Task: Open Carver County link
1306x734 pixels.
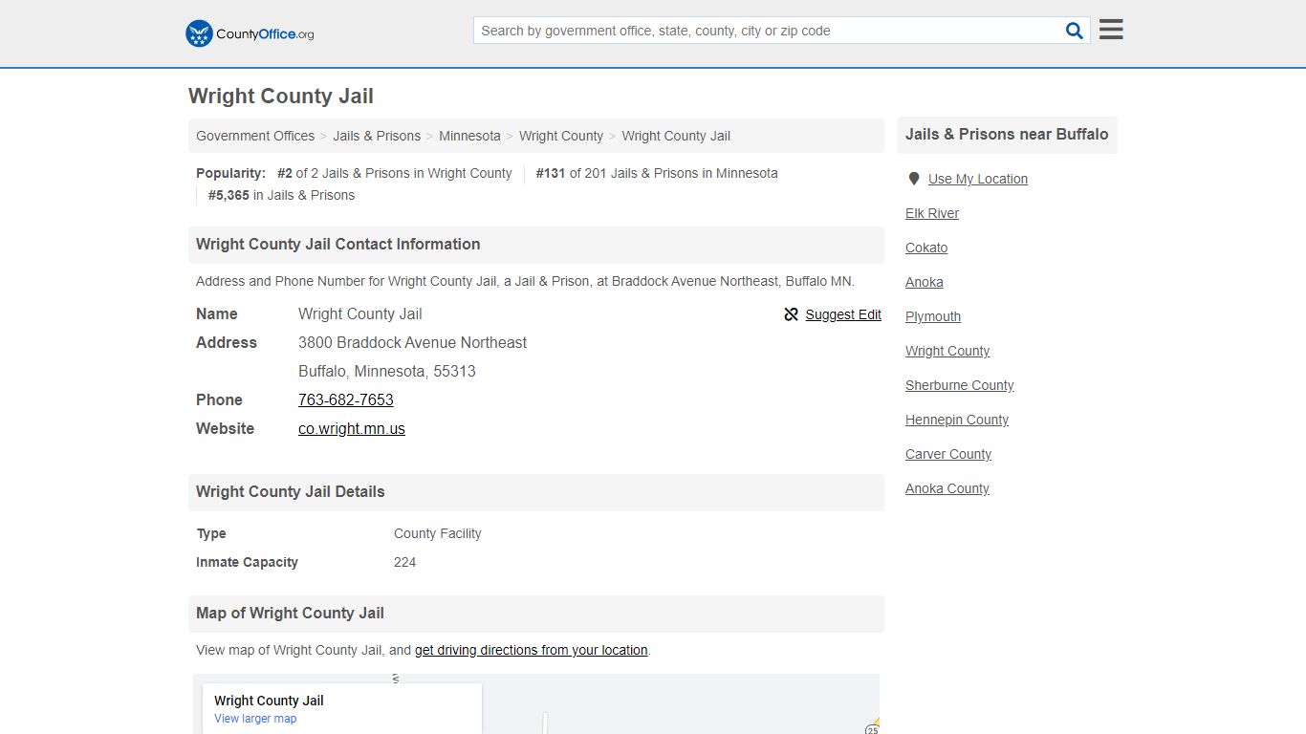Action: [x=948, y=454]
